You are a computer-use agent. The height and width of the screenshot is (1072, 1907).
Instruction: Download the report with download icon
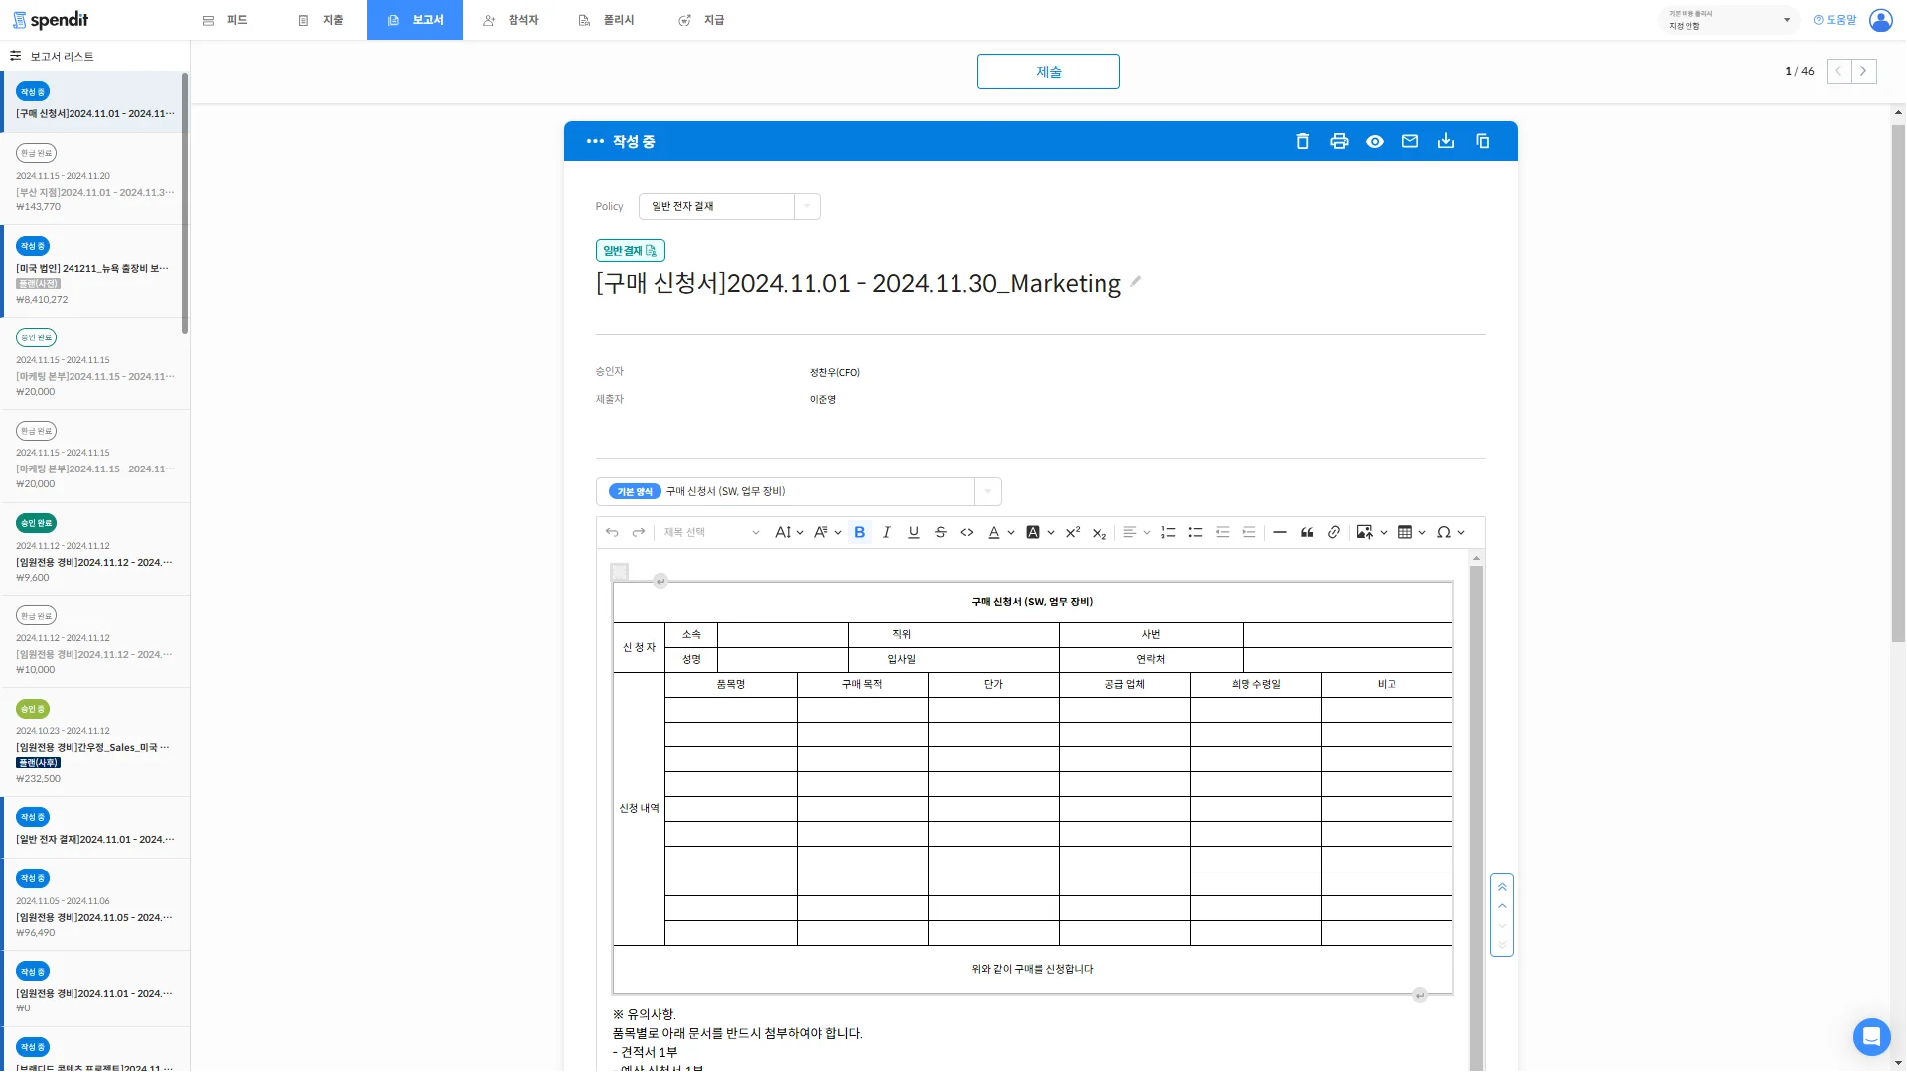pos(1446,141)
